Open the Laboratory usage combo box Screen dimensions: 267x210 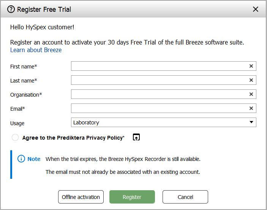point(160,123)
